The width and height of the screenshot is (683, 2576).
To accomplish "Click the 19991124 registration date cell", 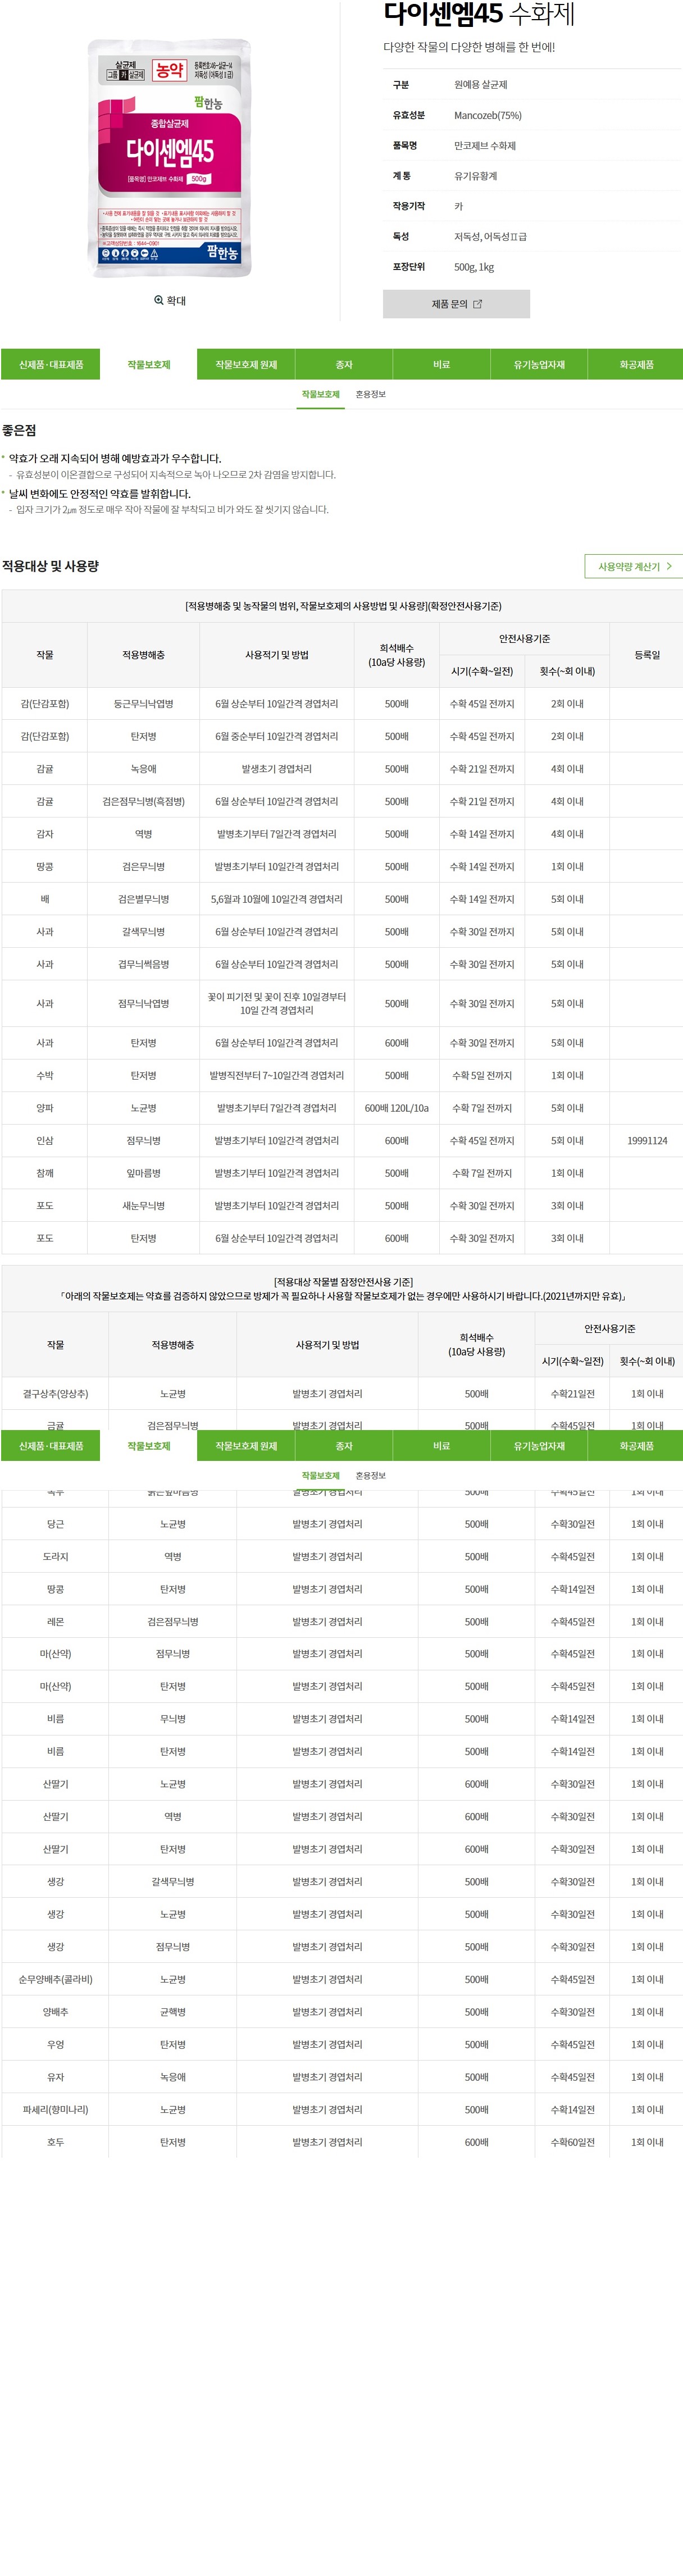I will coord(647,1141).
